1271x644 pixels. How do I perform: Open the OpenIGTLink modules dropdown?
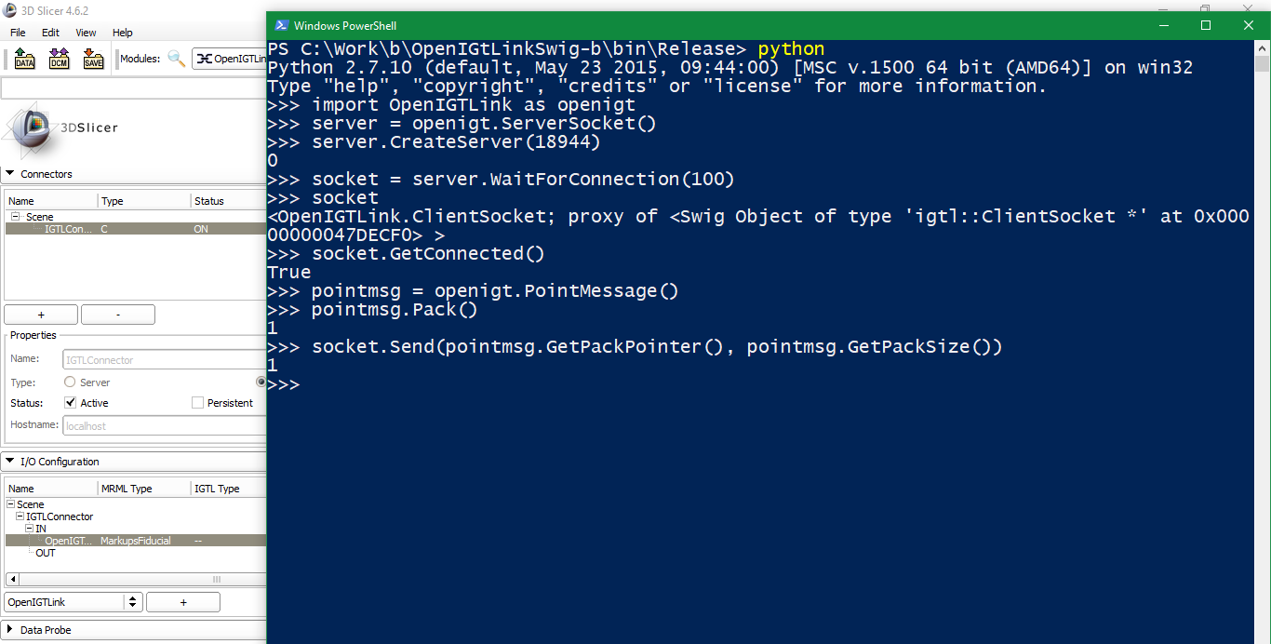click(229, 59)
